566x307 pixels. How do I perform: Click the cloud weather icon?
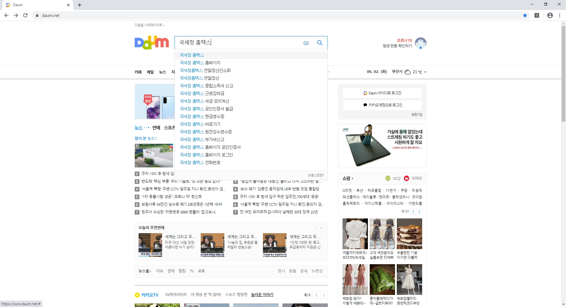[408, 72]
